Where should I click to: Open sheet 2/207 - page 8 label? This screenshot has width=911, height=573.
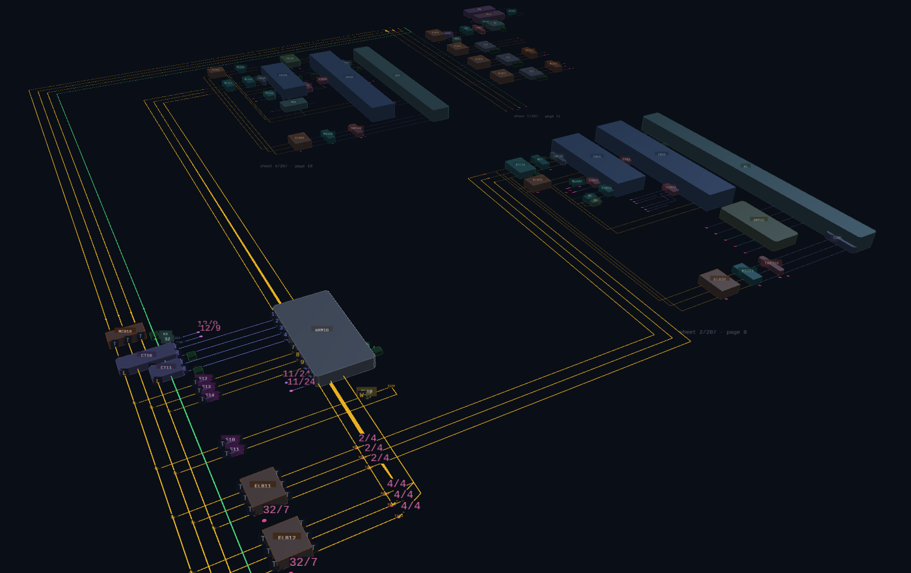pyautogui.click(x=713, y=332)
